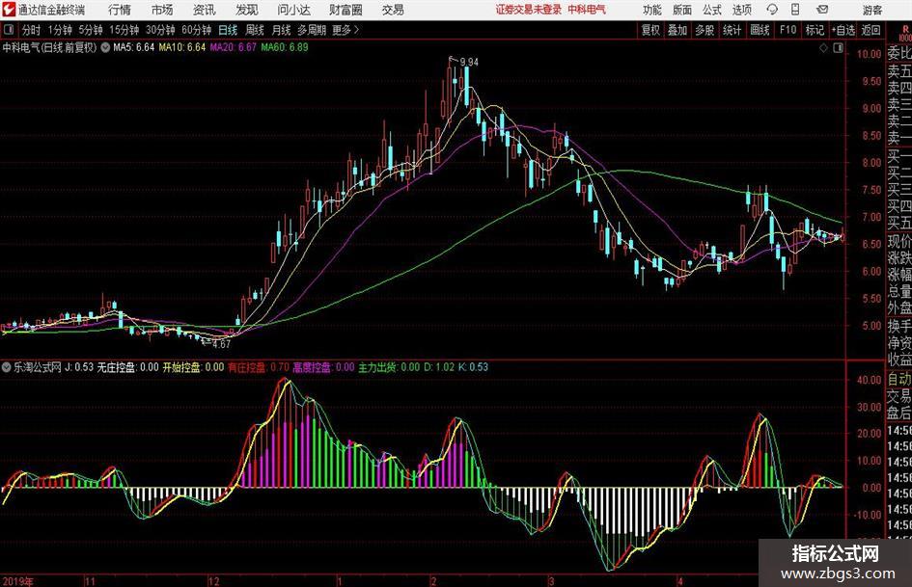Image resolution: width=912 pixels, height=587 pixels.
Task: Click the 中科电气(日线 前复权) chart title
Action: 50,47
